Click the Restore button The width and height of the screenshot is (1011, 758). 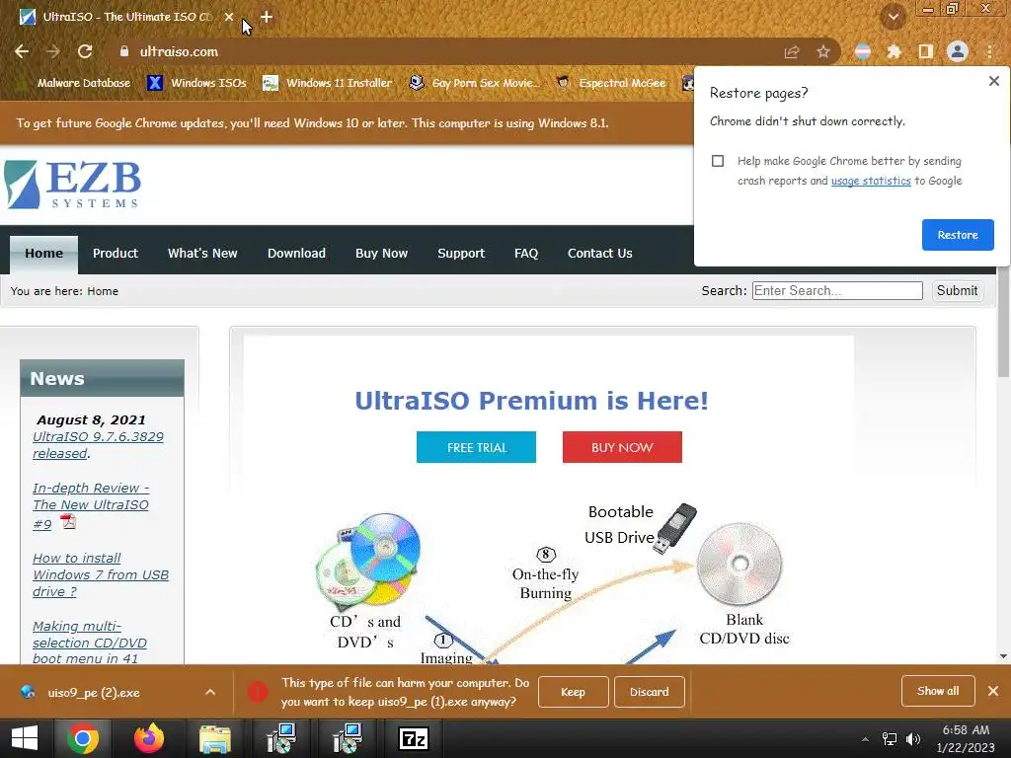[x=958, y=235]
